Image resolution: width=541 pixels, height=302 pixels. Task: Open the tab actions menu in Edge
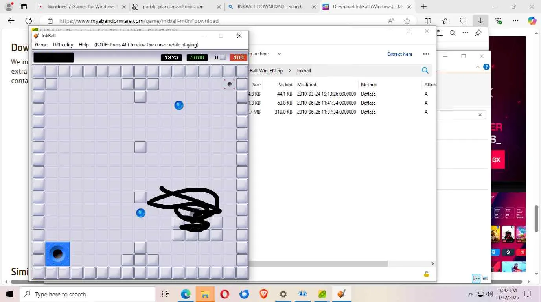pyautogui.click(x=24, y=7)
